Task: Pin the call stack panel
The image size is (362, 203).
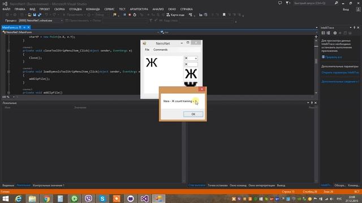Action: tap(312, 103)
